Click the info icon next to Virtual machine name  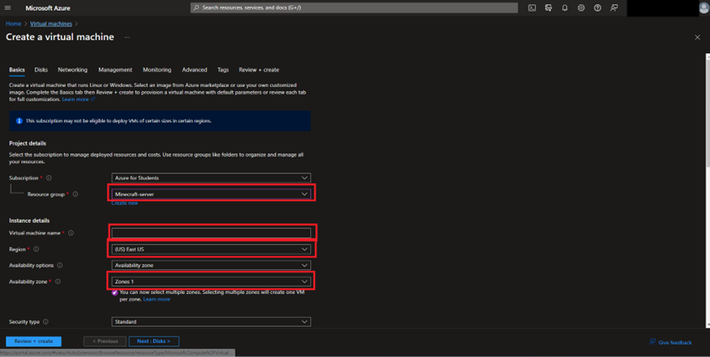pyautogui.click(x=71, y=233)
